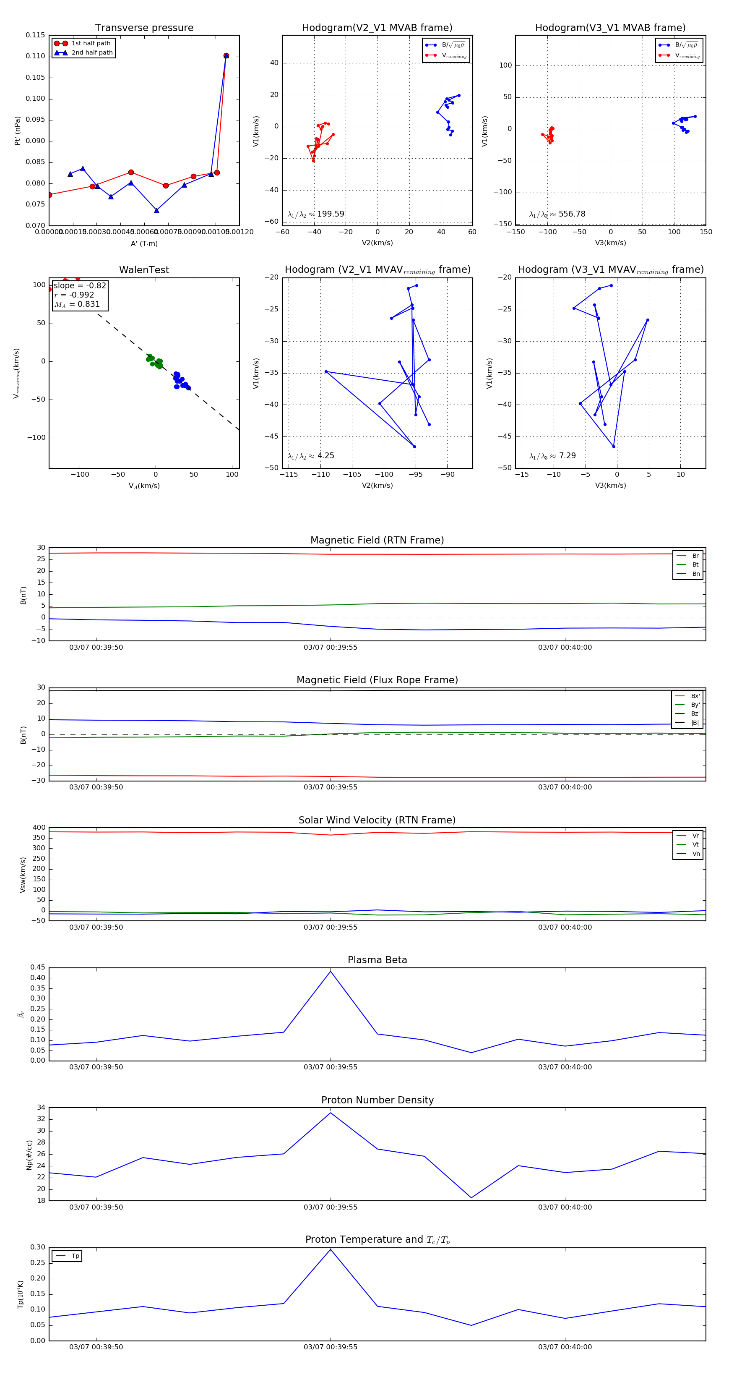Click the 'MA = 0.831' annotation
This screenshot has height=1385, width=755.
click(x=77, y=304)
